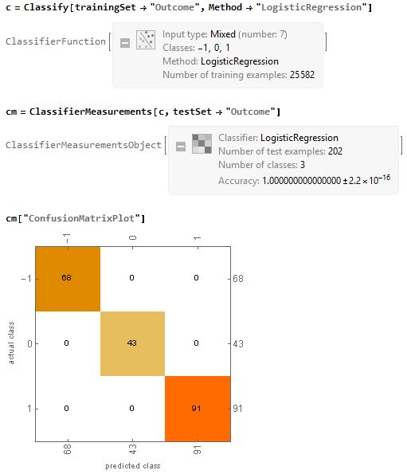The width and height of the screenshot is (407, 474).
Task: Click the zero cell in the matrix's bottom-left corner
Action: click(66, 409)
